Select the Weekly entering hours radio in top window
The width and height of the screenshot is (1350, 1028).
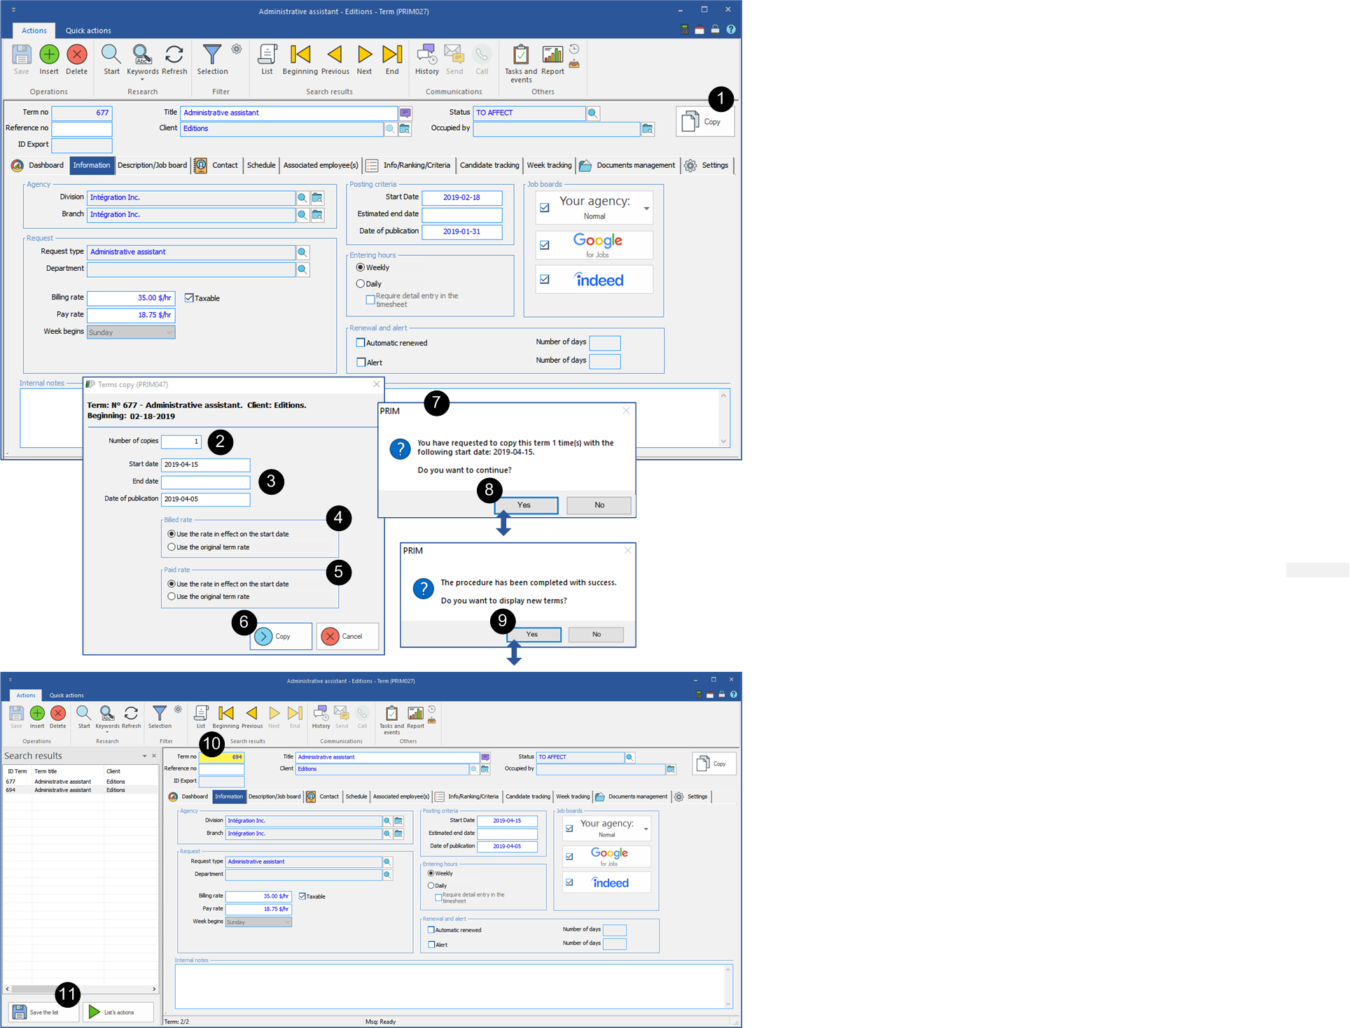(x=361, y=267)
